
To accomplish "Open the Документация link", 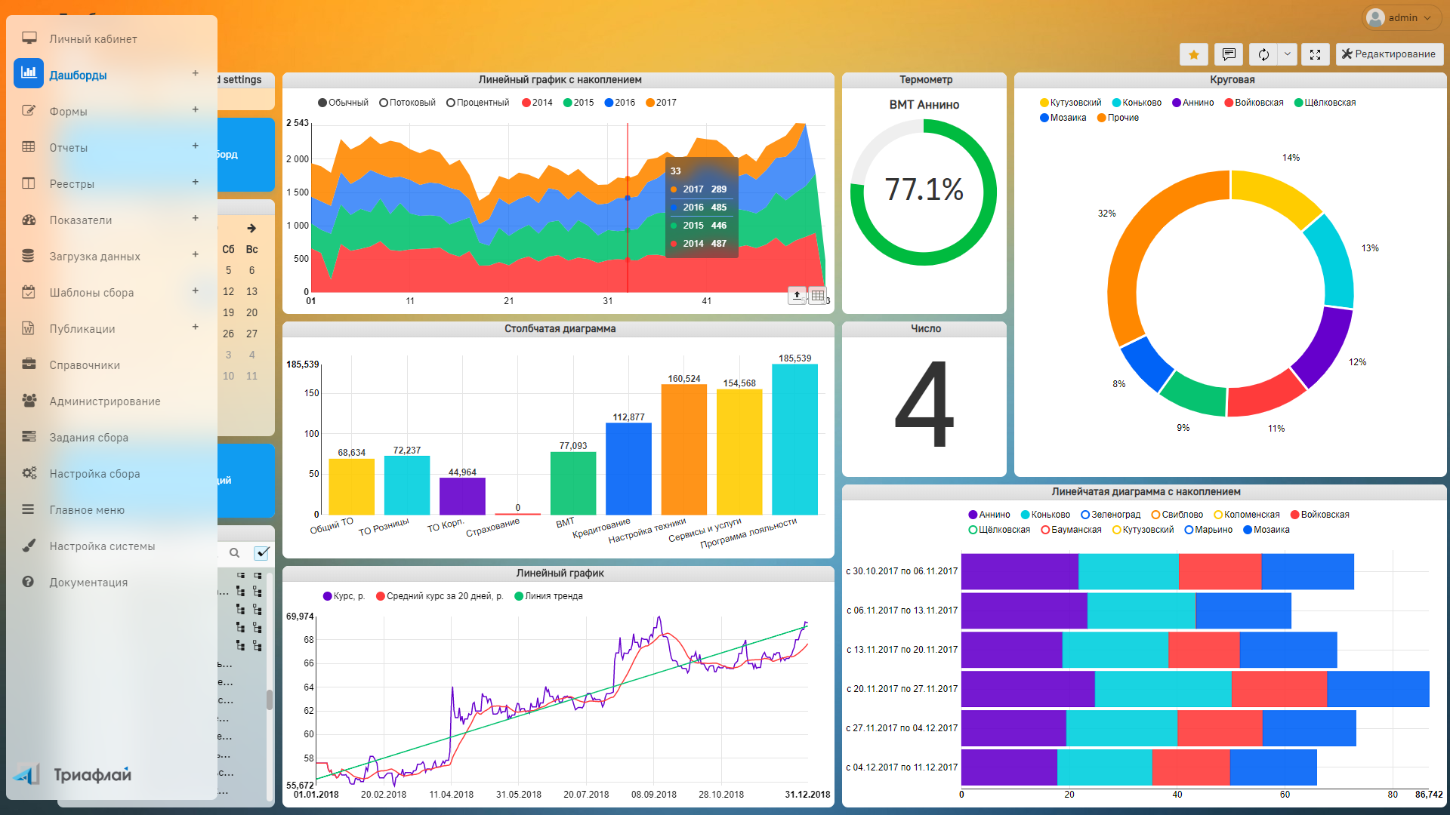I will (x=88, y=583).
